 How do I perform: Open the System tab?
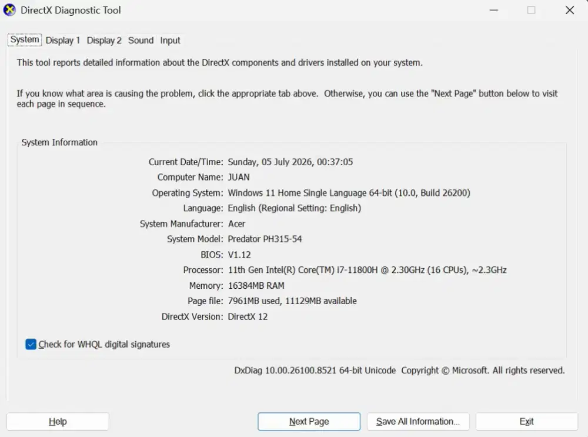[24, 40]
